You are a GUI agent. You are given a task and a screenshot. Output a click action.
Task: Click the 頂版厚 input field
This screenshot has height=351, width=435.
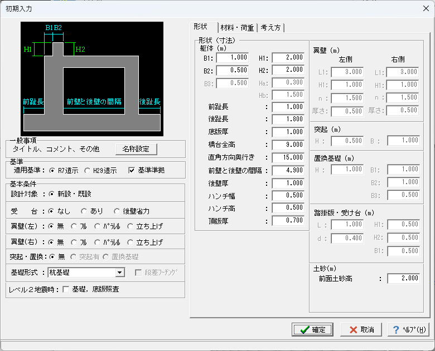point(288,221)
